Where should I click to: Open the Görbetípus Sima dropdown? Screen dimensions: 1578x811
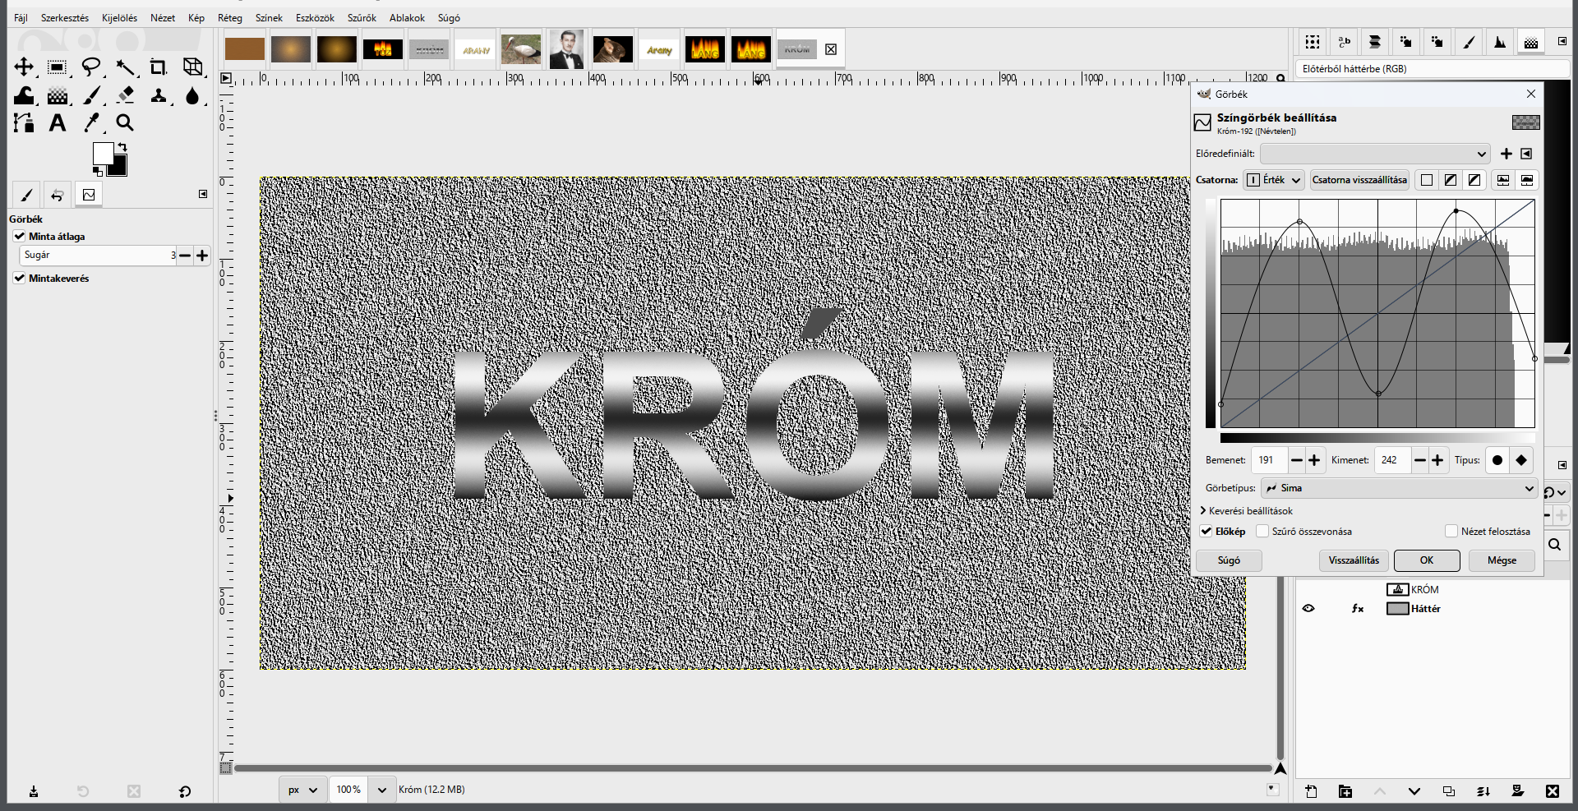click(x=1399, y=488)
